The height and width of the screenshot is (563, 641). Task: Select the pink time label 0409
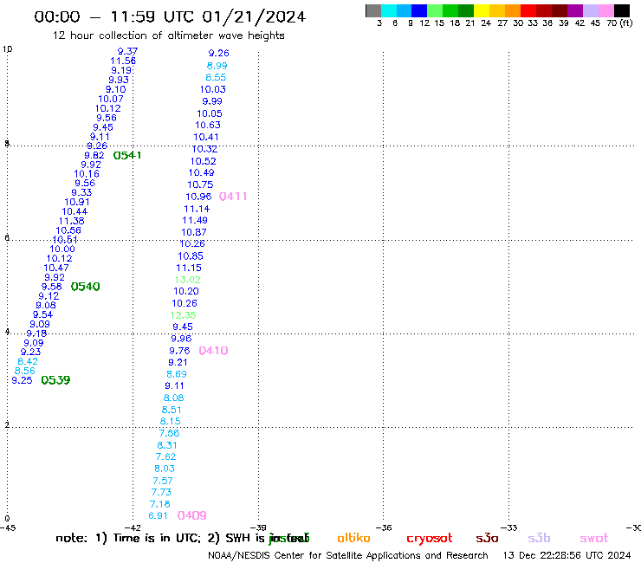191,515
